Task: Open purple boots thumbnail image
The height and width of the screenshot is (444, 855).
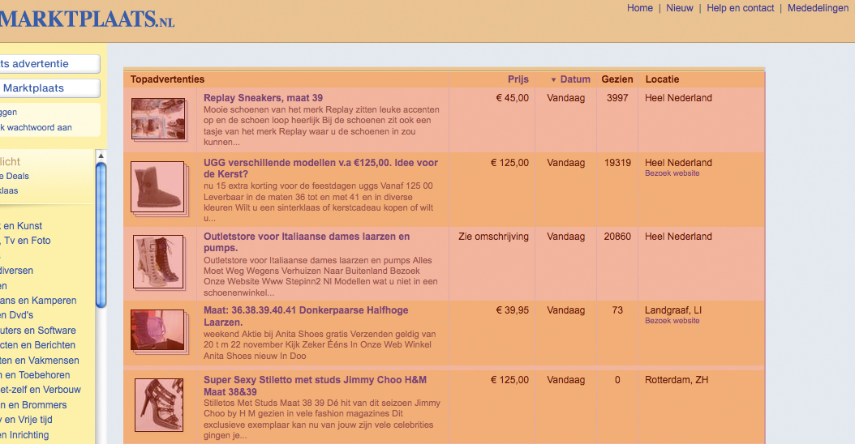Action: coord(158,330)
